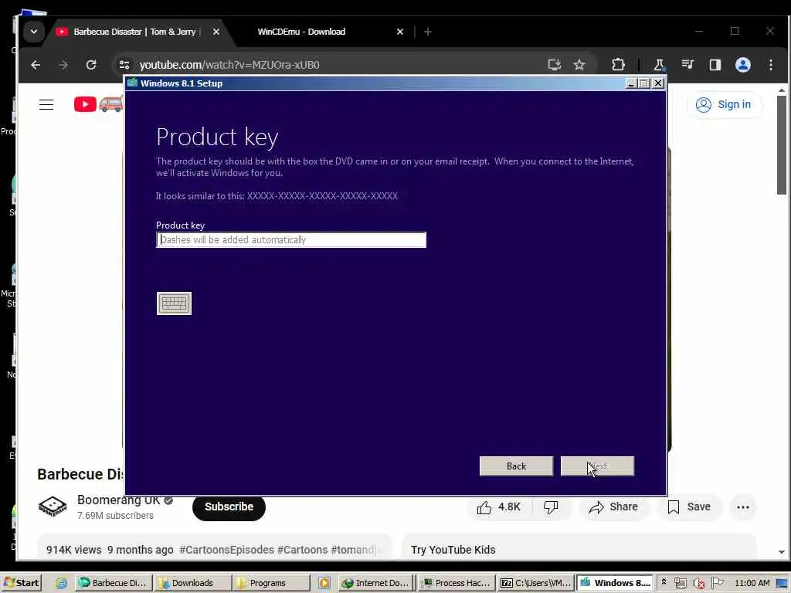
Task: Dislike the video
Action: point(551,507)
